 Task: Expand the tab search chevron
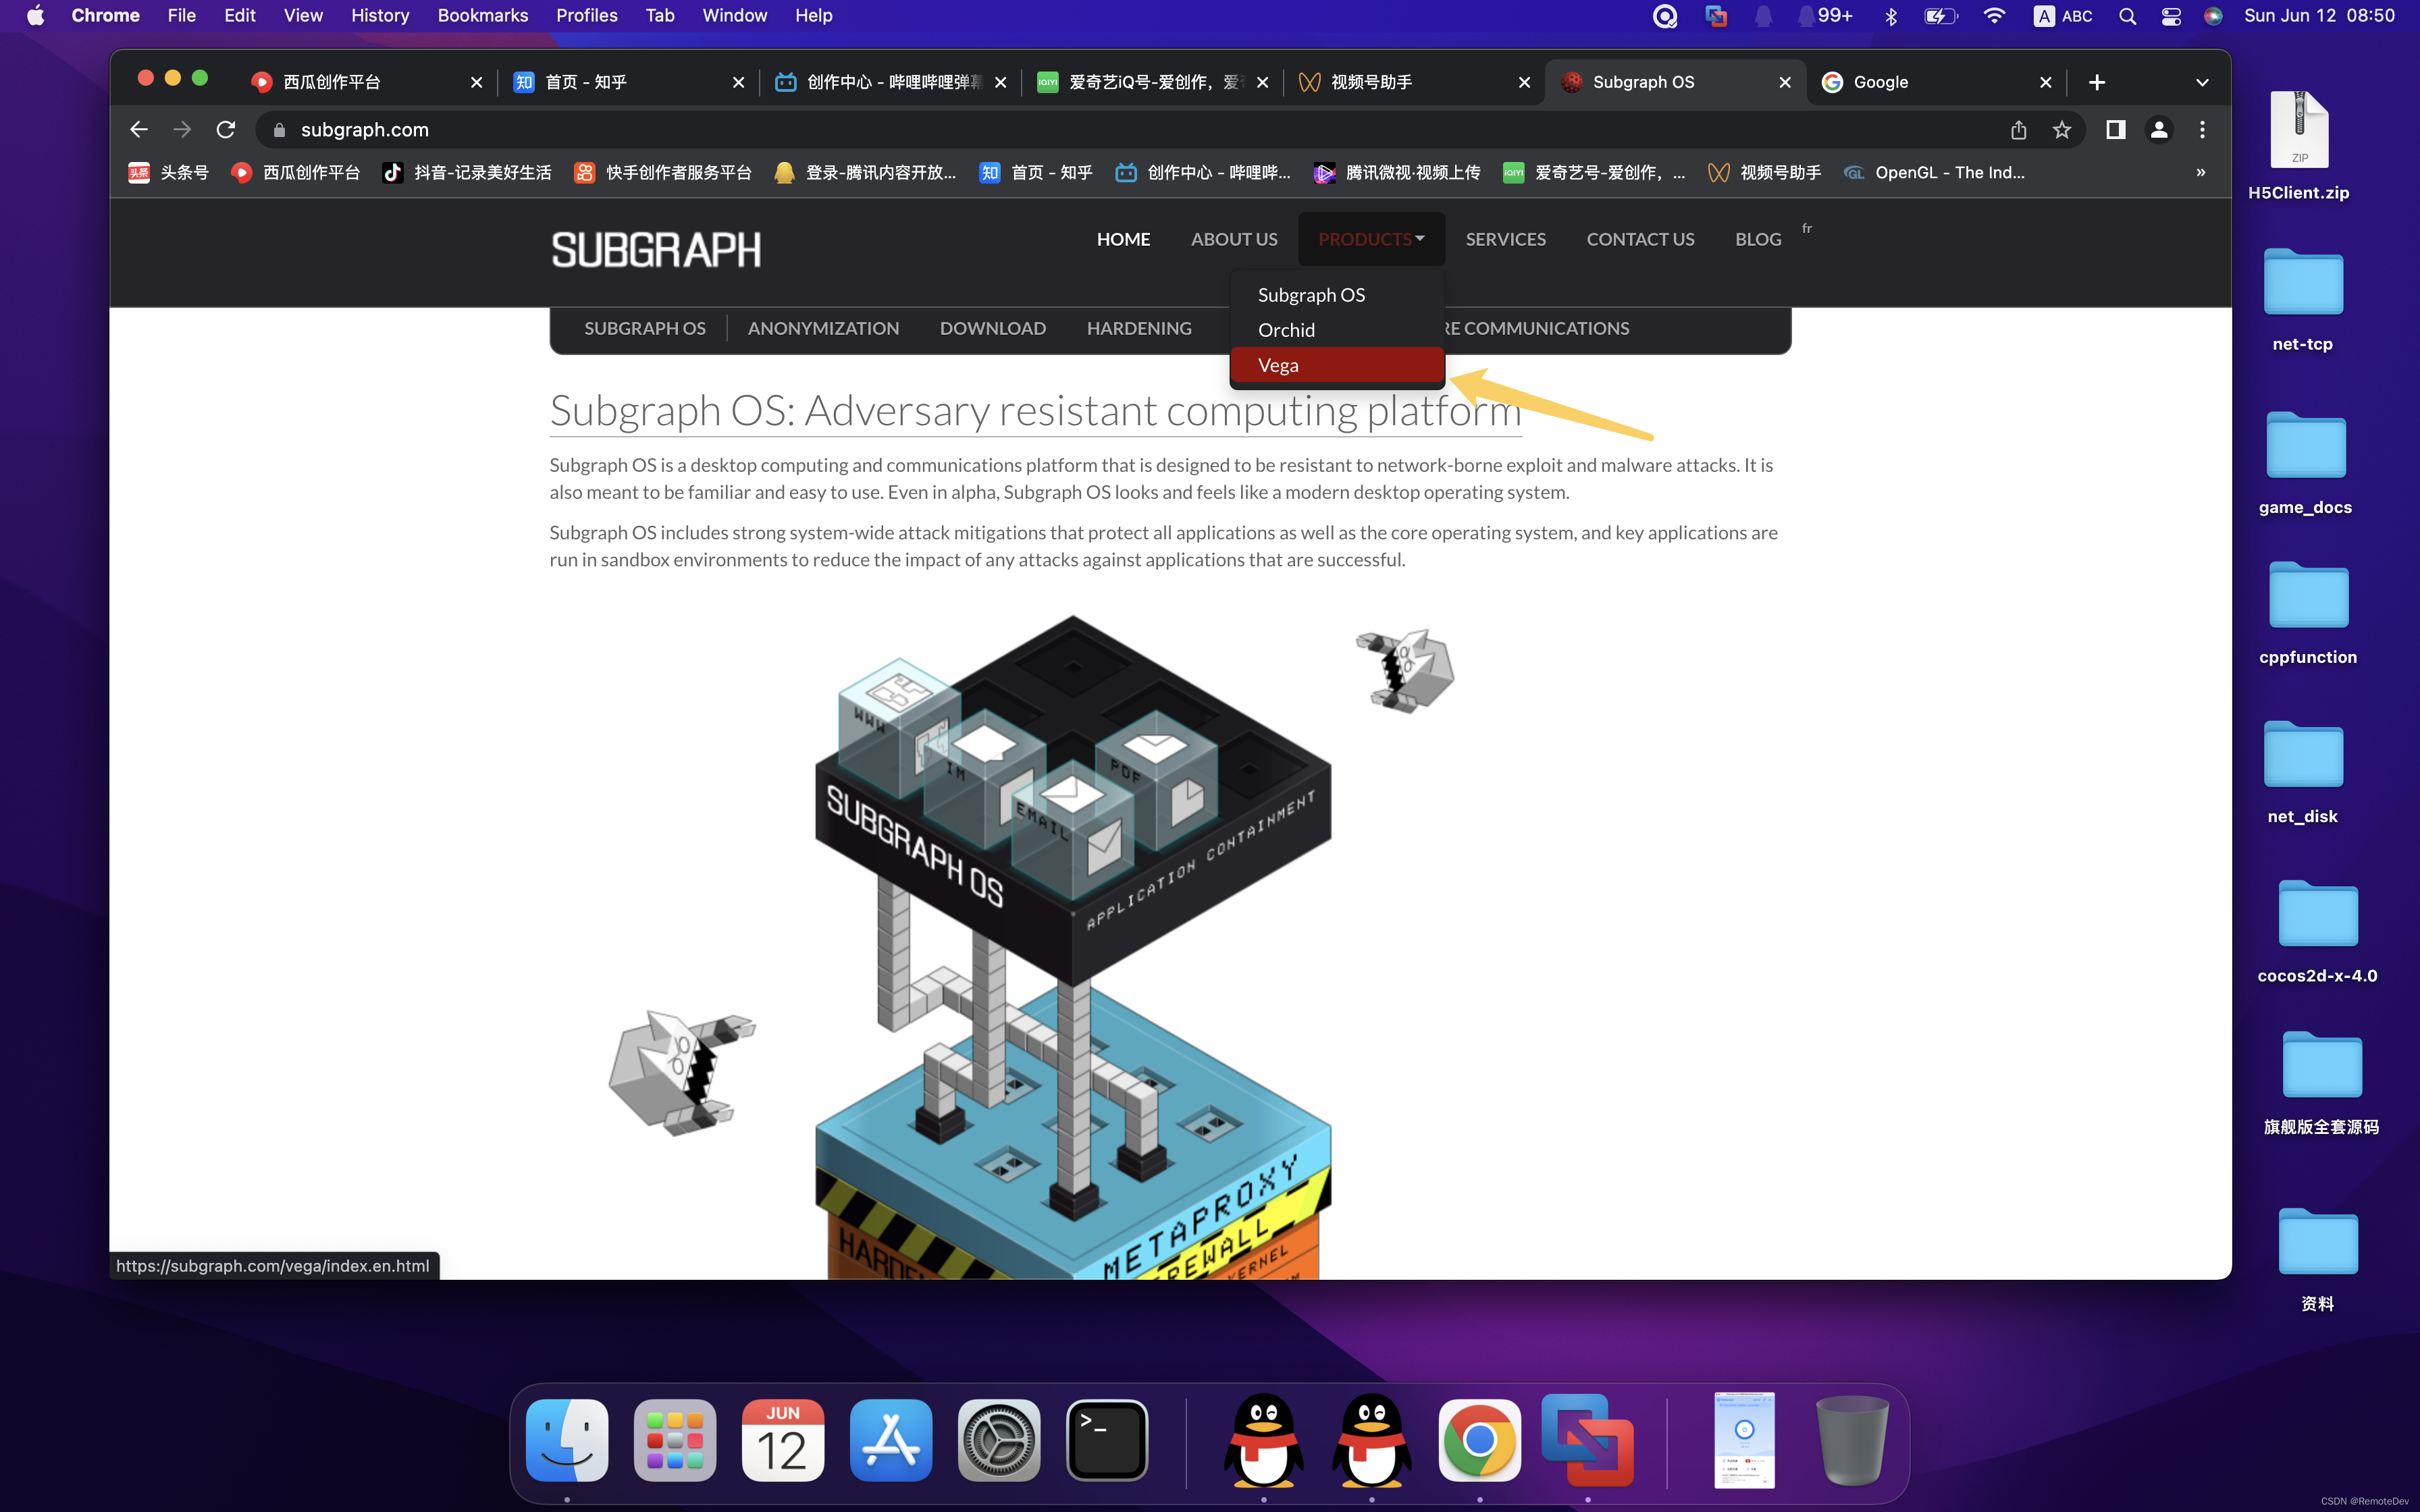pos(2202,82)
